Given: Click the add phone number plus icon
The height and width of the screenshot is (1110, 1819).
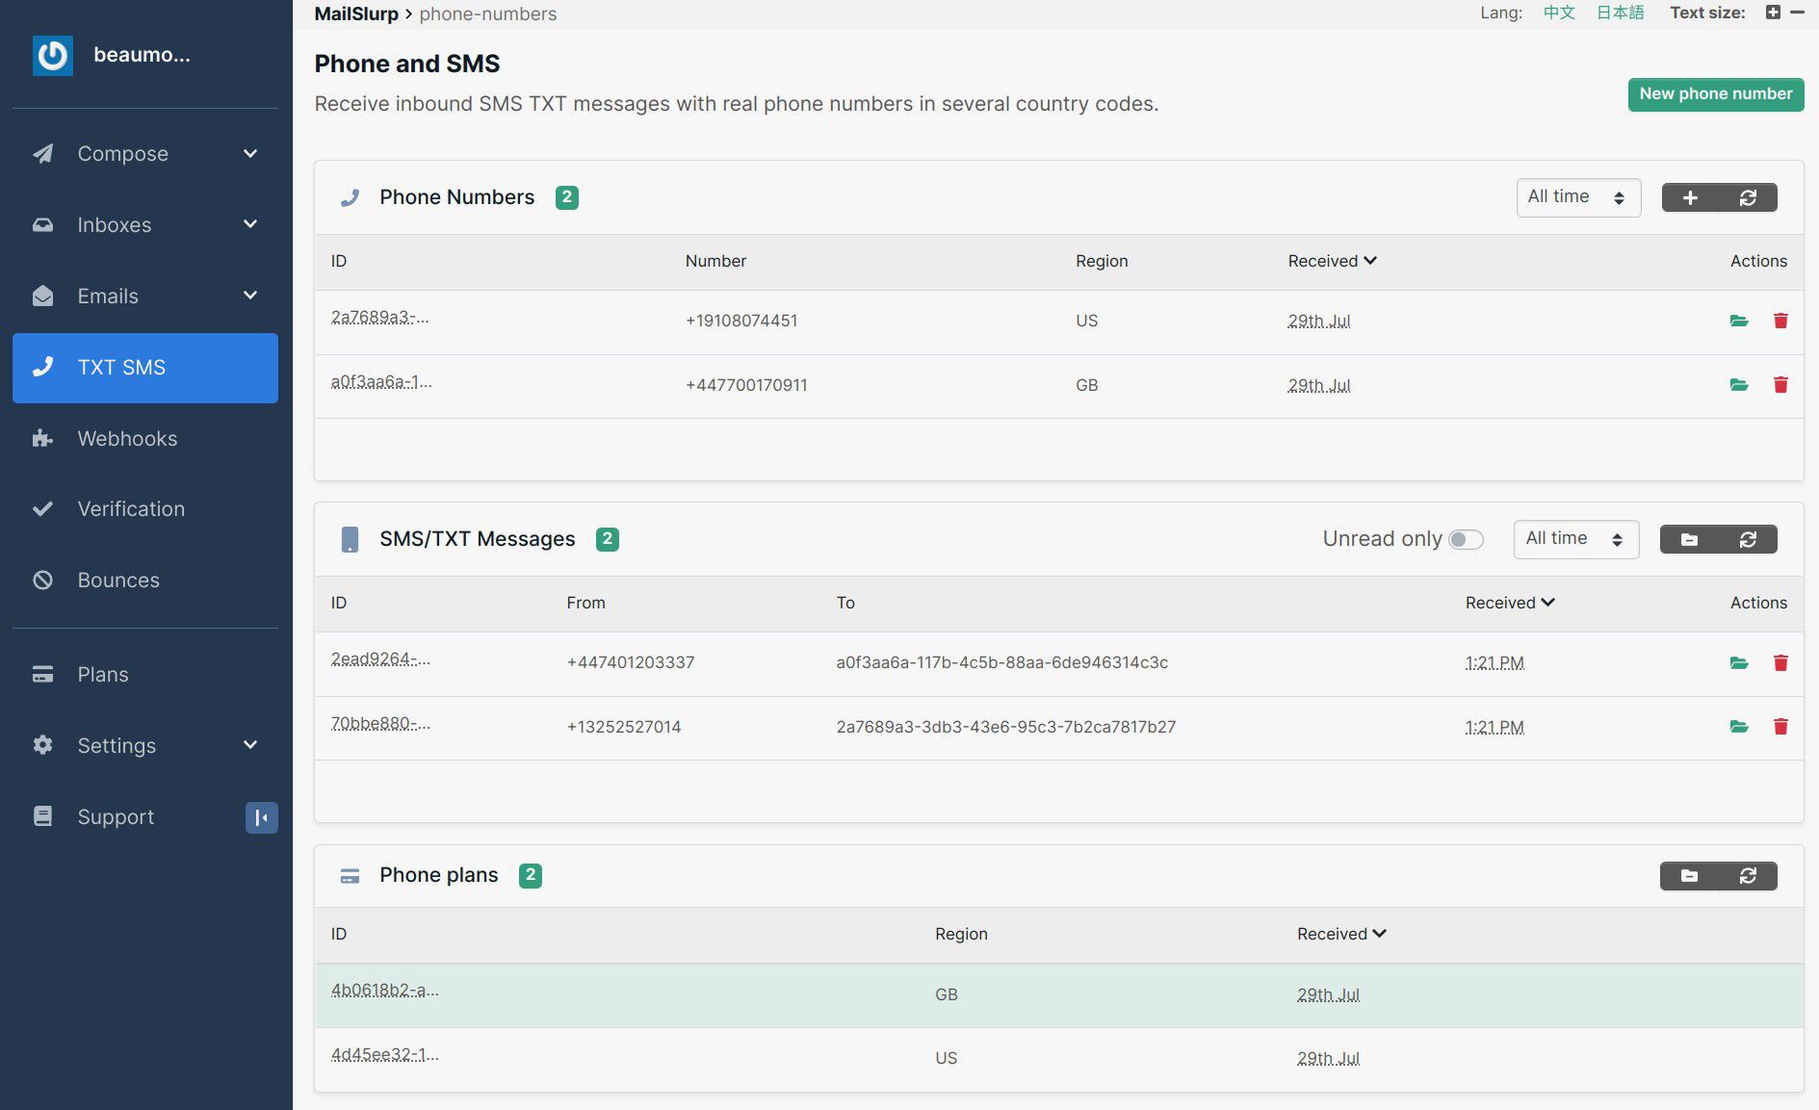Looking at the screenshot, I should click(1690, 197).
